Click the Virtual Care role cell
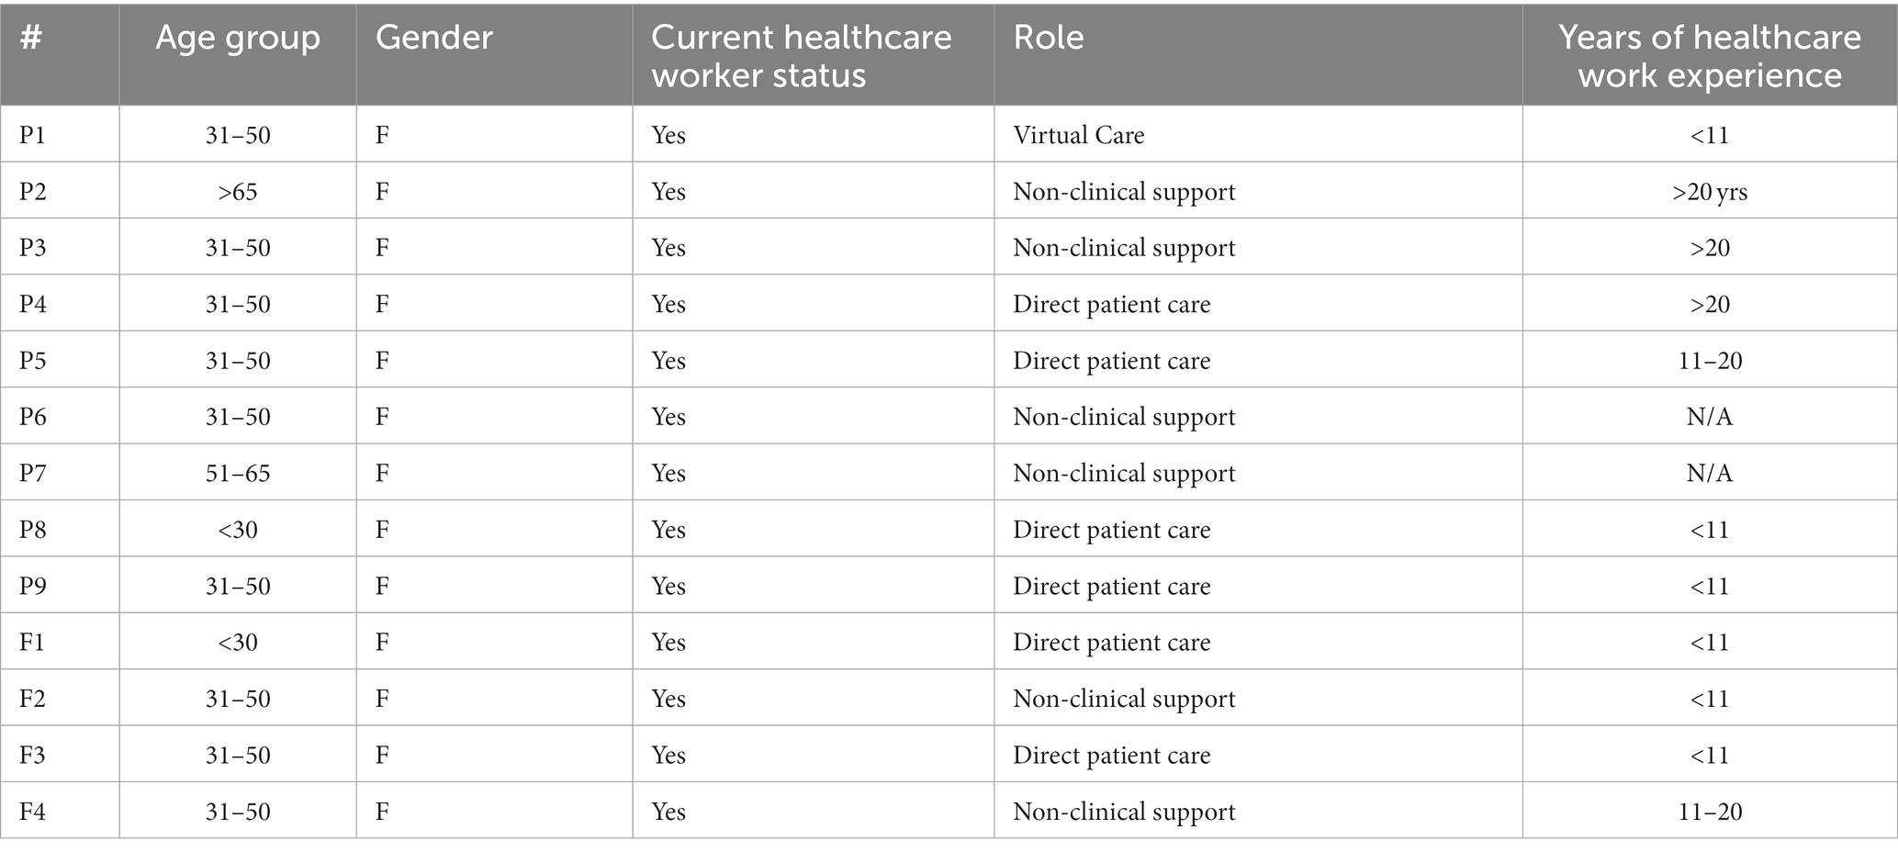The image size is (1898, 852). point(1079,135)
